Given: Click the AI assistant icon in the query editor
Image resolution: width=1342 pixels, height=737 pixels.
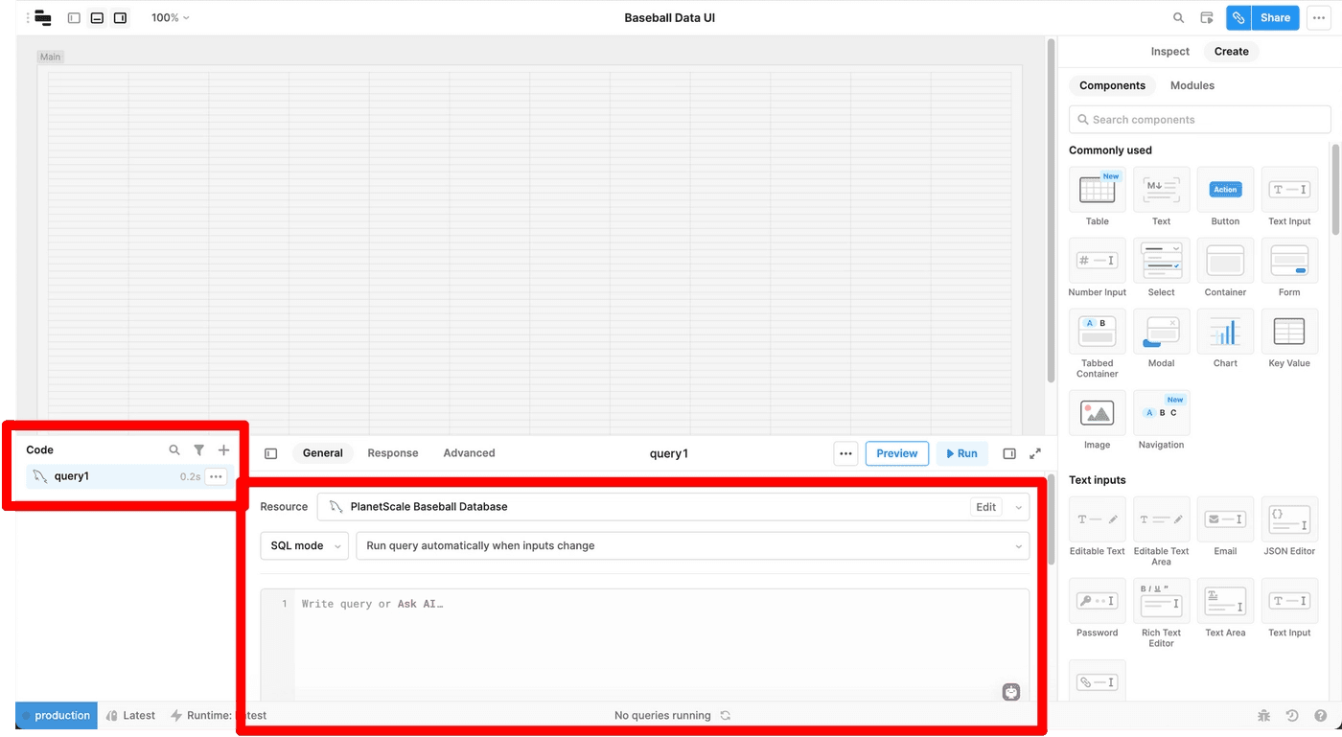Looking at the screenshot, I should coord(1010,691).
